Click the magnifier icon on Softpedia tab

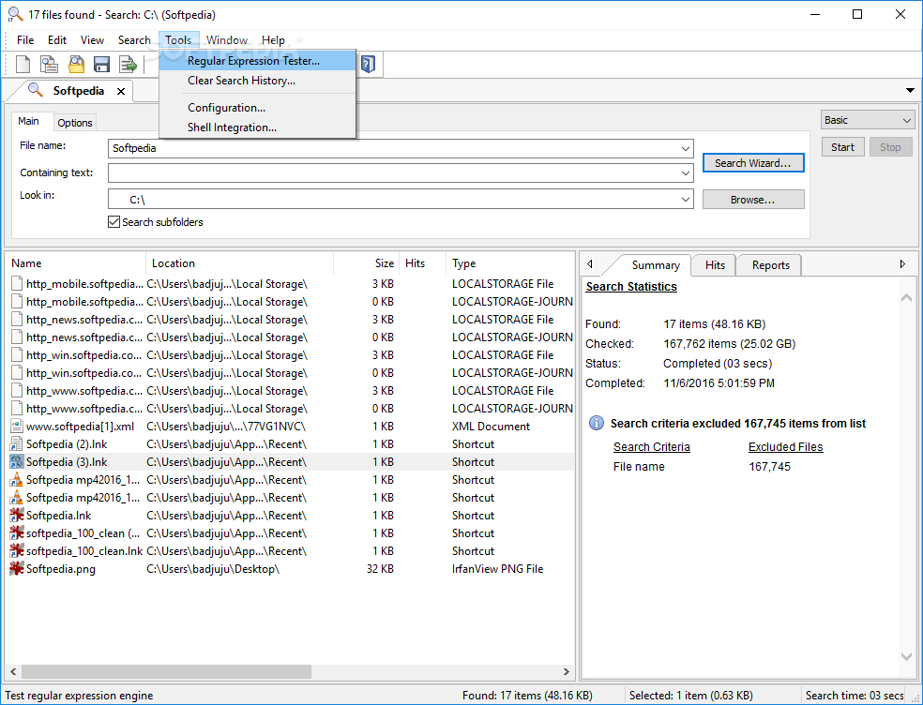coord(36,90)
